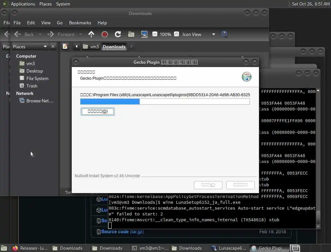The image size is (331, 252).
Task: Open the Places sidebar selector dropdown
Action: [30, 47]
